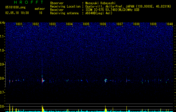Screen dimensions: 176x112
Task: Click the 1033 time axis marker
Action: click(52, 24)
